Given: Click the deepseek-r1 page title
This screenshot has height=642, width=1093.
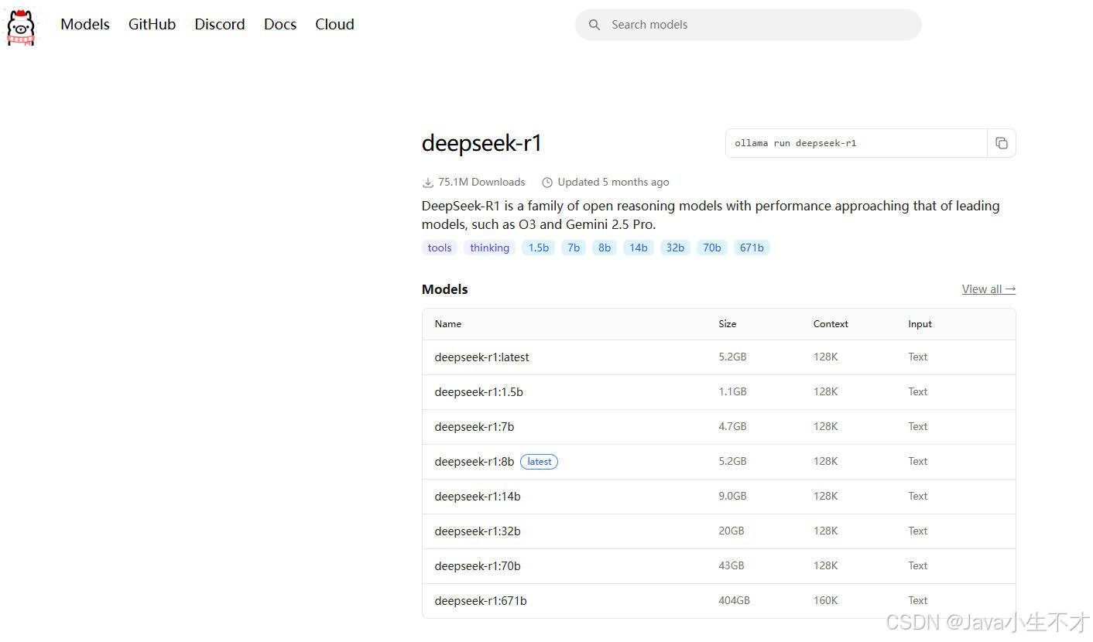Looking at the screenshot, I should pyautogui.click(x=481, y=143).
